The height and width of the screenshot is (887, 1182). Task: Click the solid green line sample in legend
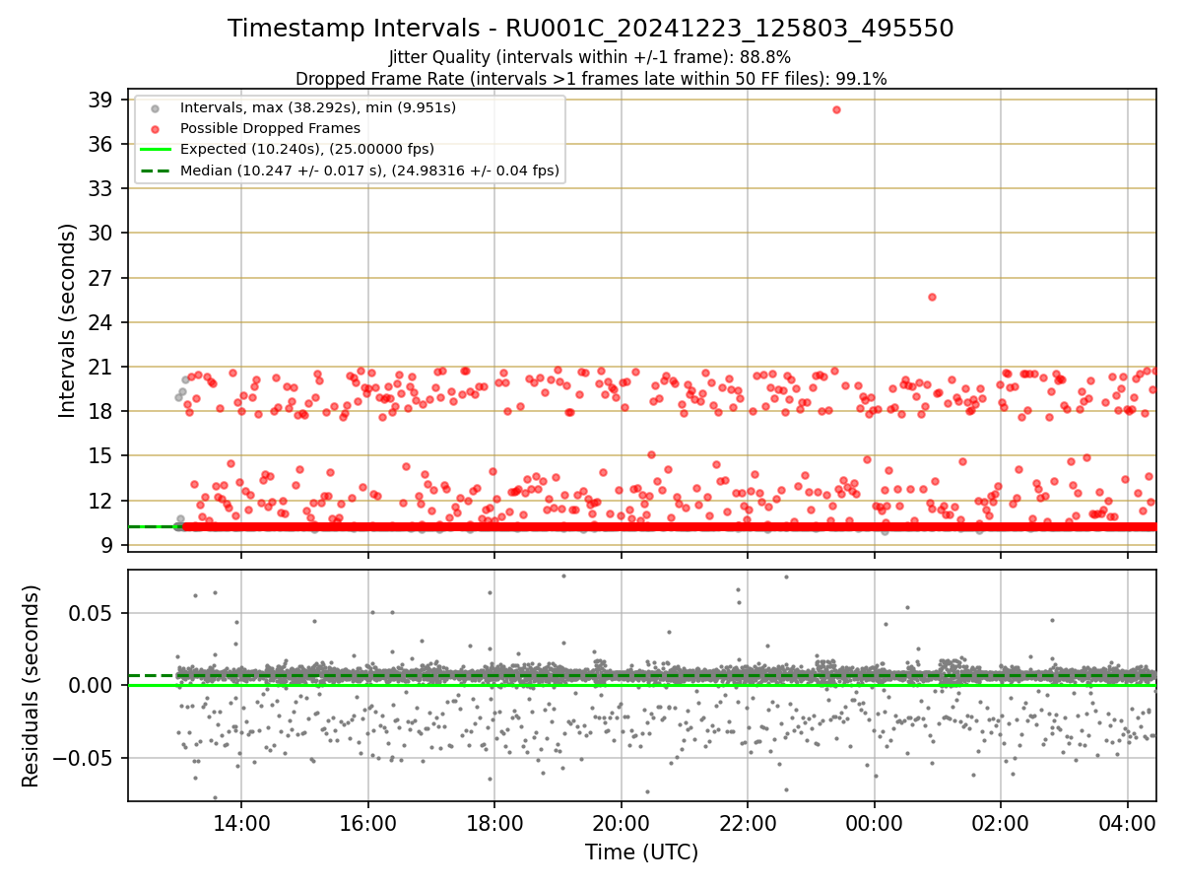[154, 150]
